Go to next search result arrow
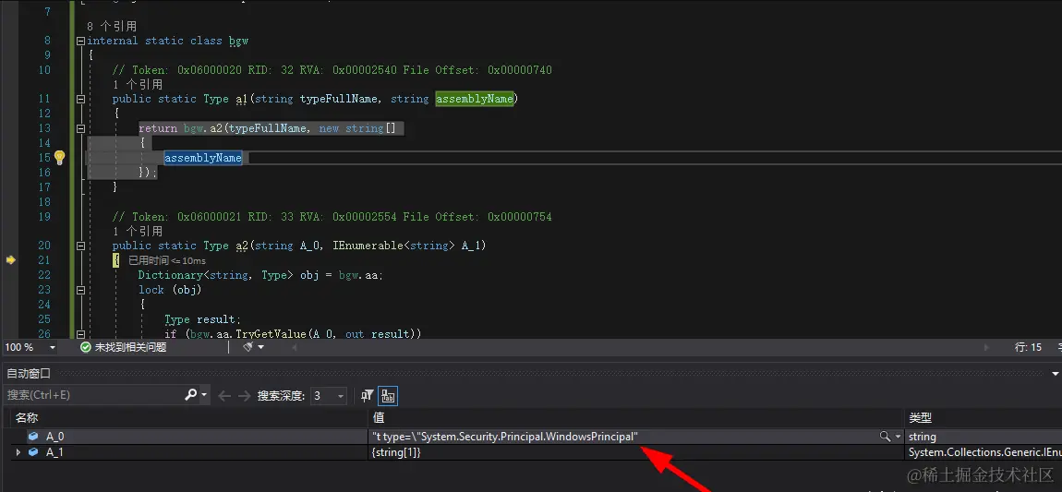Image resolution: width=1062 pixels, height=492 pixels. [x=244, y=395]
